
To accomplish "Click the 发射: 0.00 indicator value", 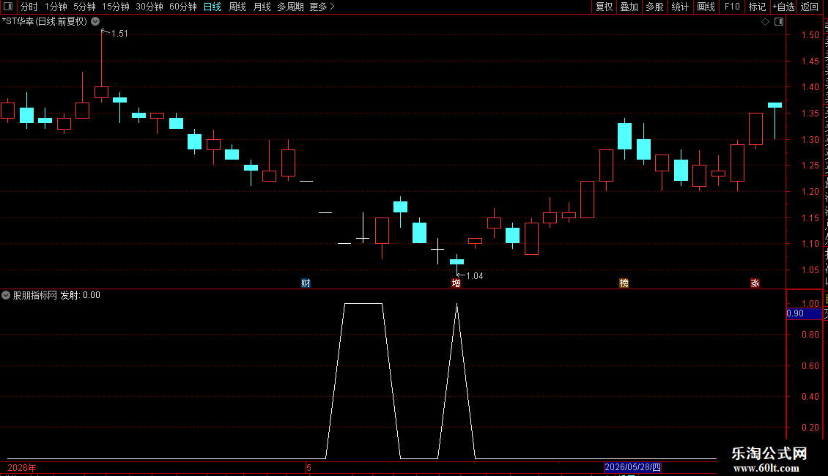I will (81, 295).
